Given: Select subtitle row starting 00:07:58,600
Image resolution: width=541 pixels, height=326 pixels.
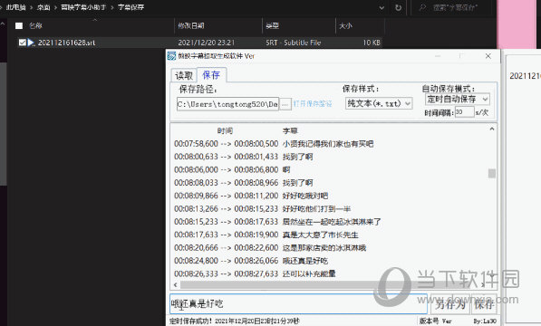Looking at the screenshot, I should coord(274,144).
